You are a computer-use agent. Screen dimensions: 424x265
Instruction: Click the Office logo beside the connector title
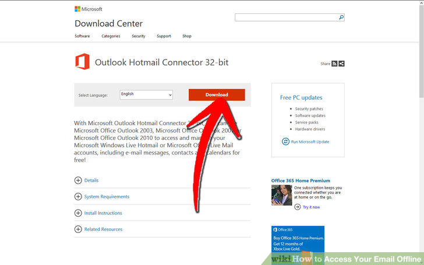tap(82, 62)
